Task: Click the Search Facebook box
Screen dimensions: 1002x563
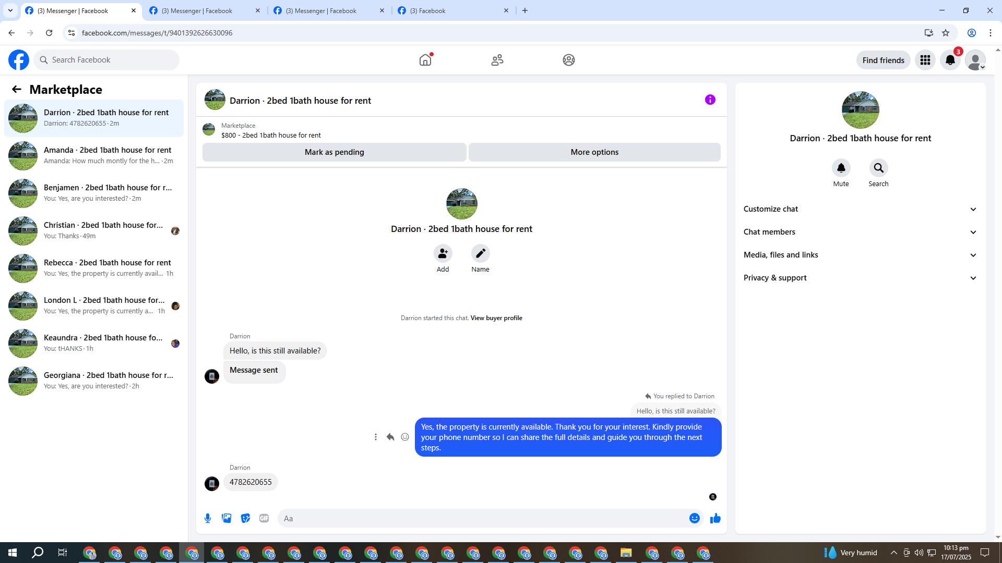Action: [106, 60]
